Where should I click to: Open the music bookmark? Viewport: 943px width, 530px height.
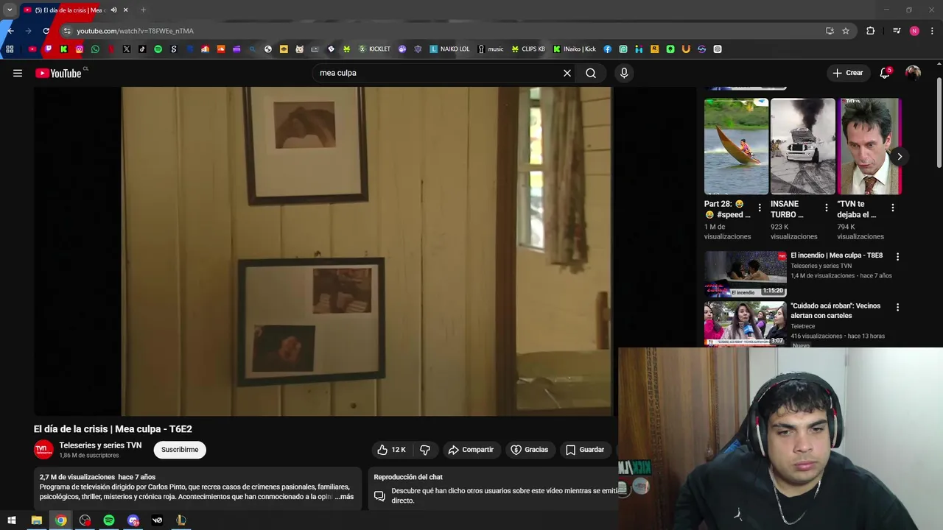coord(491,49)
